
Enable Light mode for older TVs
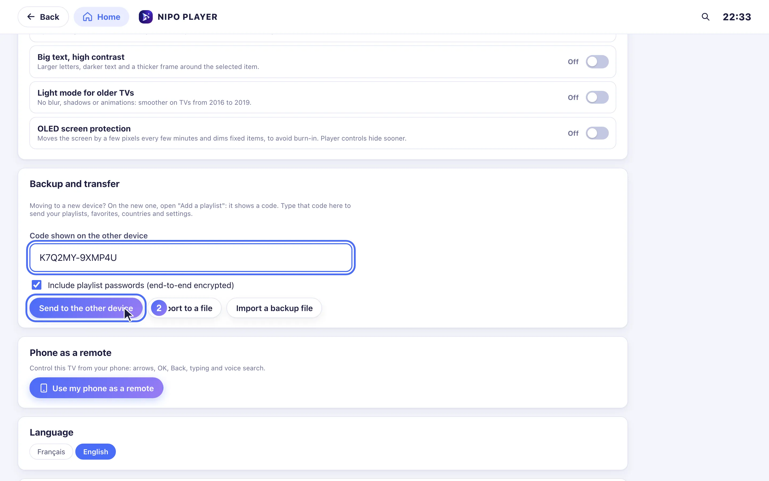(x=597, y=97)
